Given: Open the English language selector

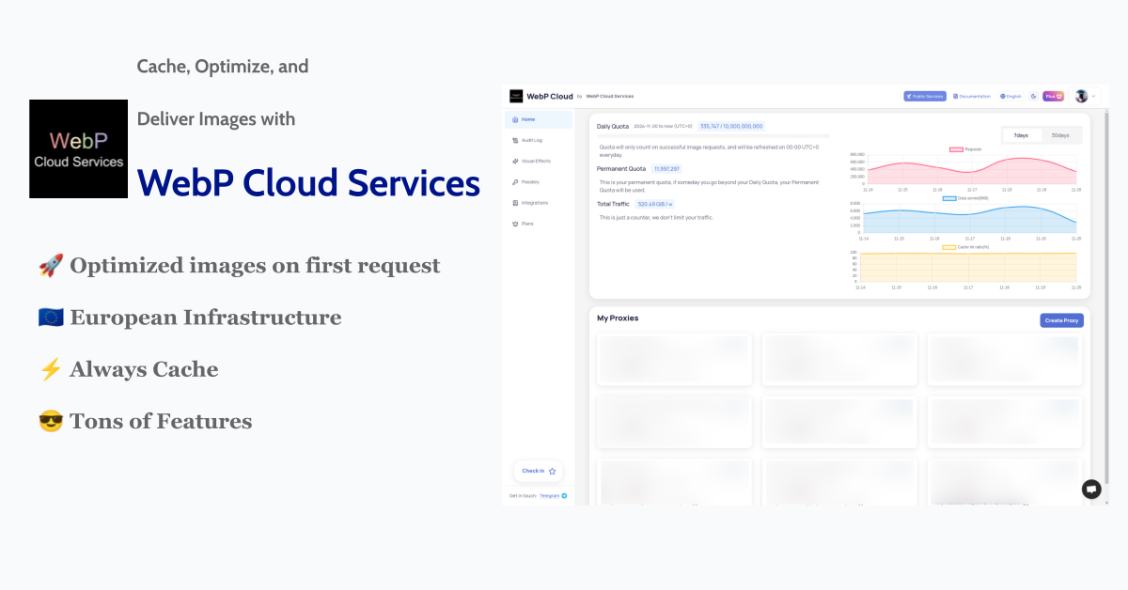Looking at the screenshot, I should click(1010, 96).
